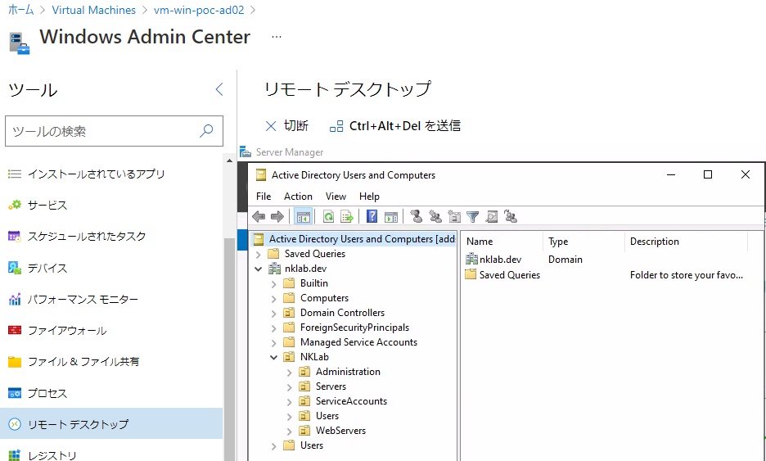Image resolution: width=766 pixels, height=461 pixels.
Task: Toggle Show/Hide Action Pane toolbar icon
Action: (x=391, y=216)
